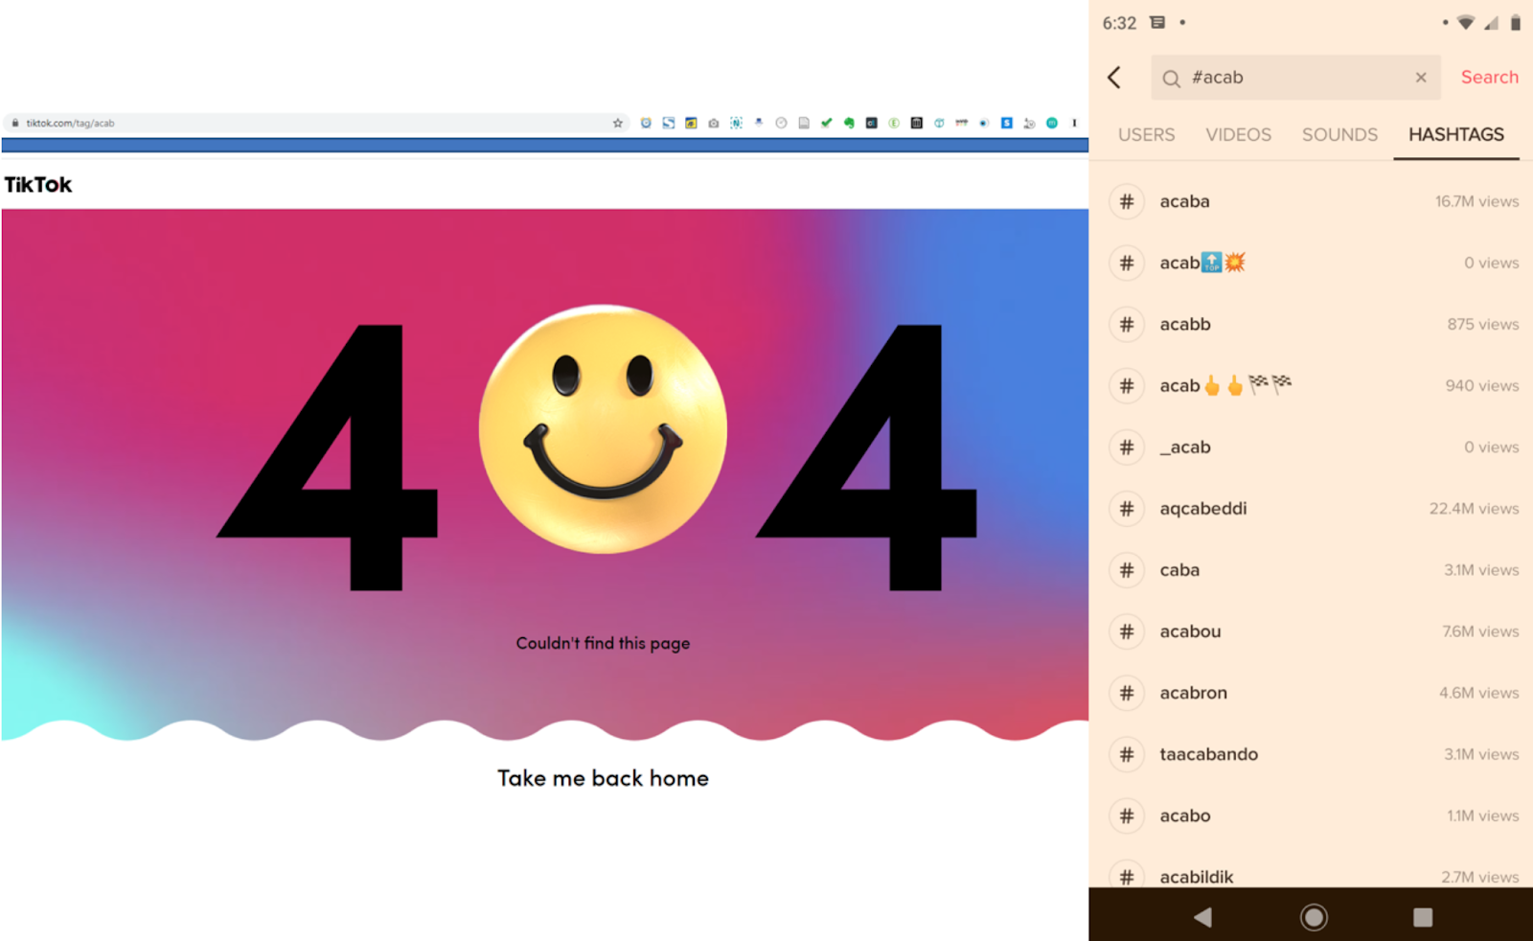Bookmark this page with the star icon
Viewport: 1533px width, 941px height.
coord(618,123)
